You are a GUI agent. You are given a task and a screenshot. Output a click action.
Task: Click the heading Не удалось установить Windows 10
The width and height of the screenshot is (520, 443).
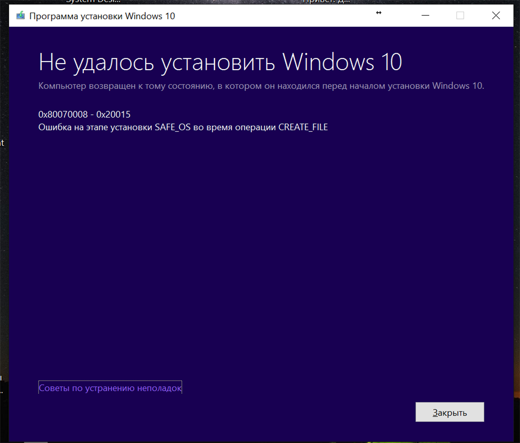point(220,62)
